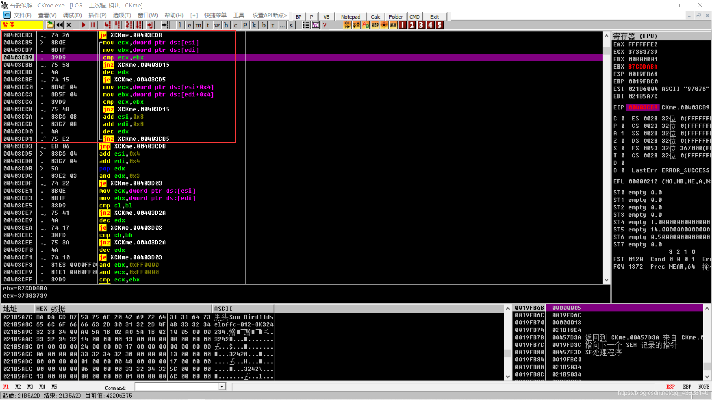This screenshot has width=712, height=400.
Task: Show the CPU window with 'c' button
Action: coord(235,25)
